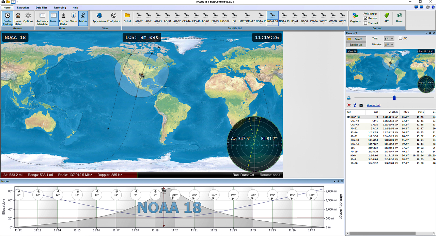
Task: Click the Passes map size slider handle
Action: coord(394,98)
